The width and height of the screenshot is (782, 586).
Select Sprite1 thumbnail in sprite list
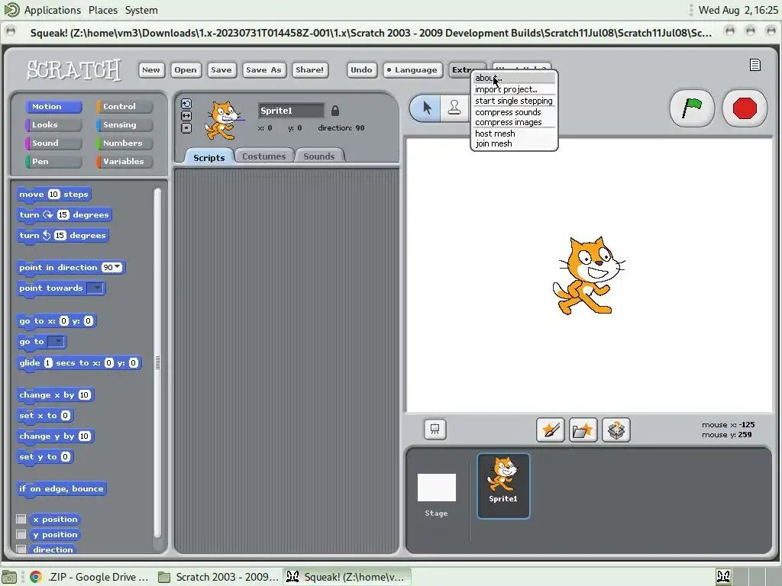503,486
